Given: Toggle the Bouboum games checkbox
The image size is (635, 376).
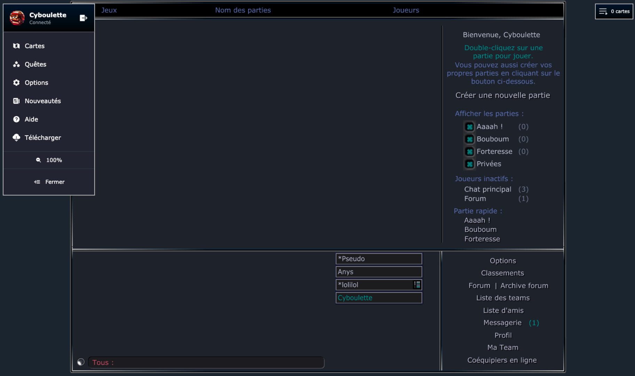Looking at the screenshot, I should [x=469, y=139].
